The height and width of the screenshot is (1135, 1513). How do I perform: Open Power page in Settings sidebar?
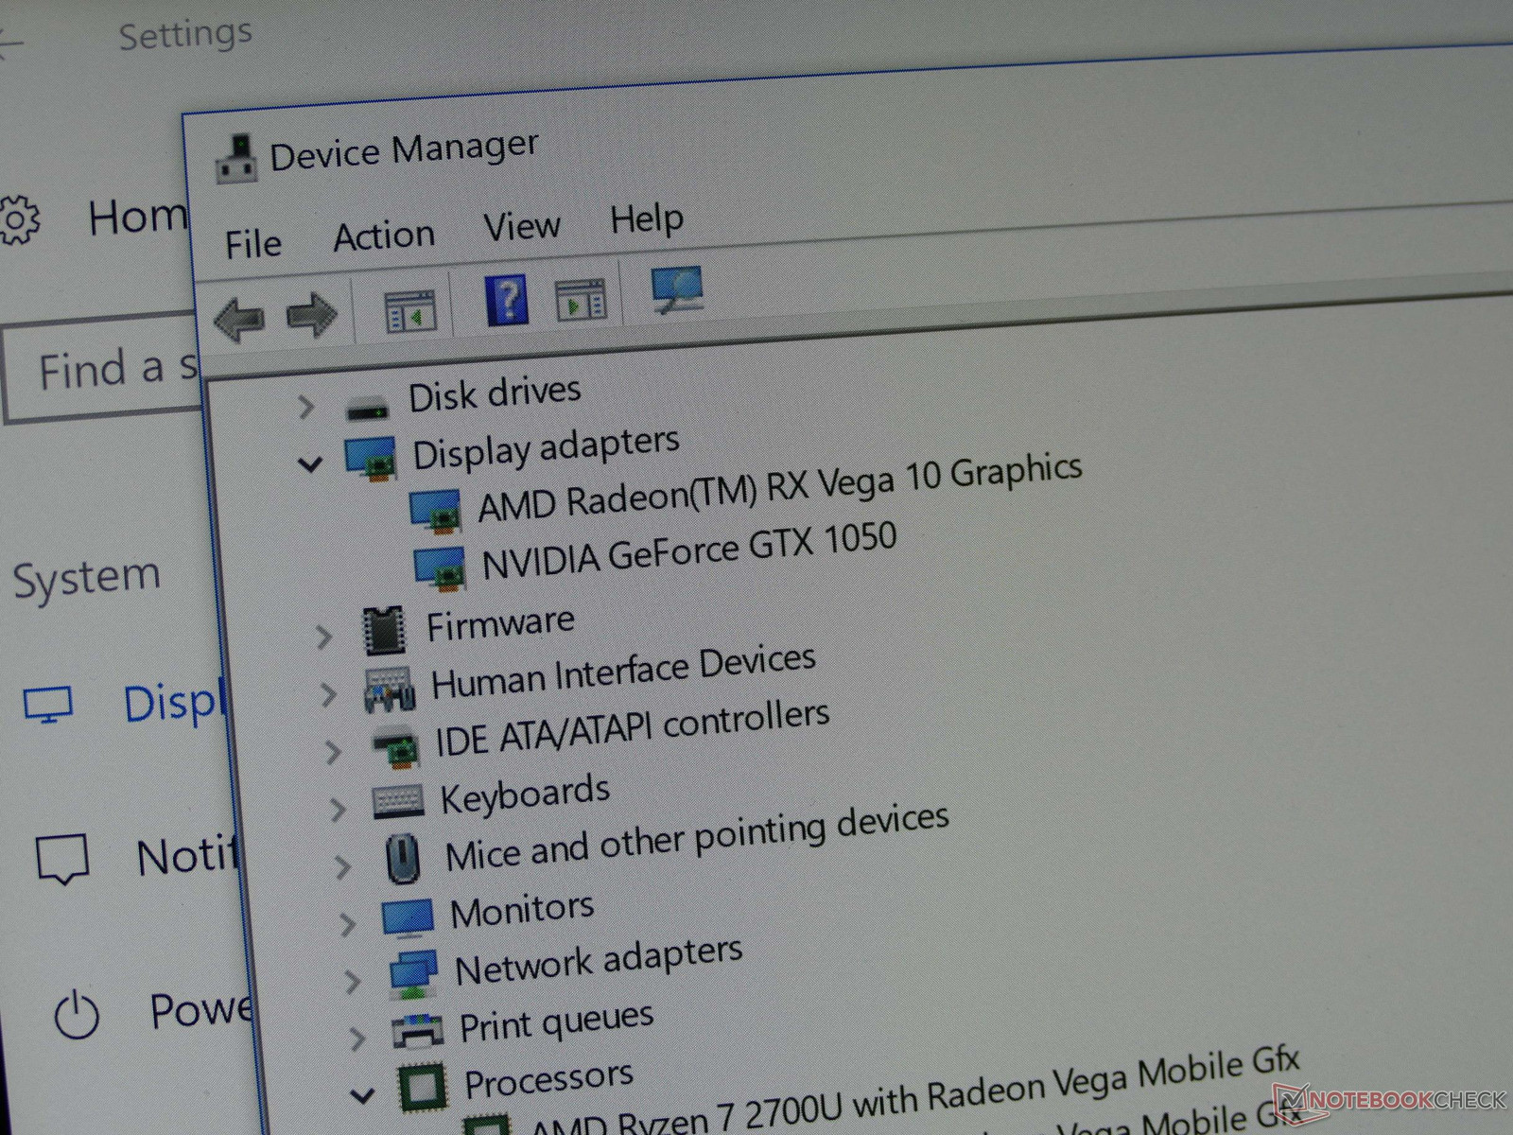[x=201, y=1010]
